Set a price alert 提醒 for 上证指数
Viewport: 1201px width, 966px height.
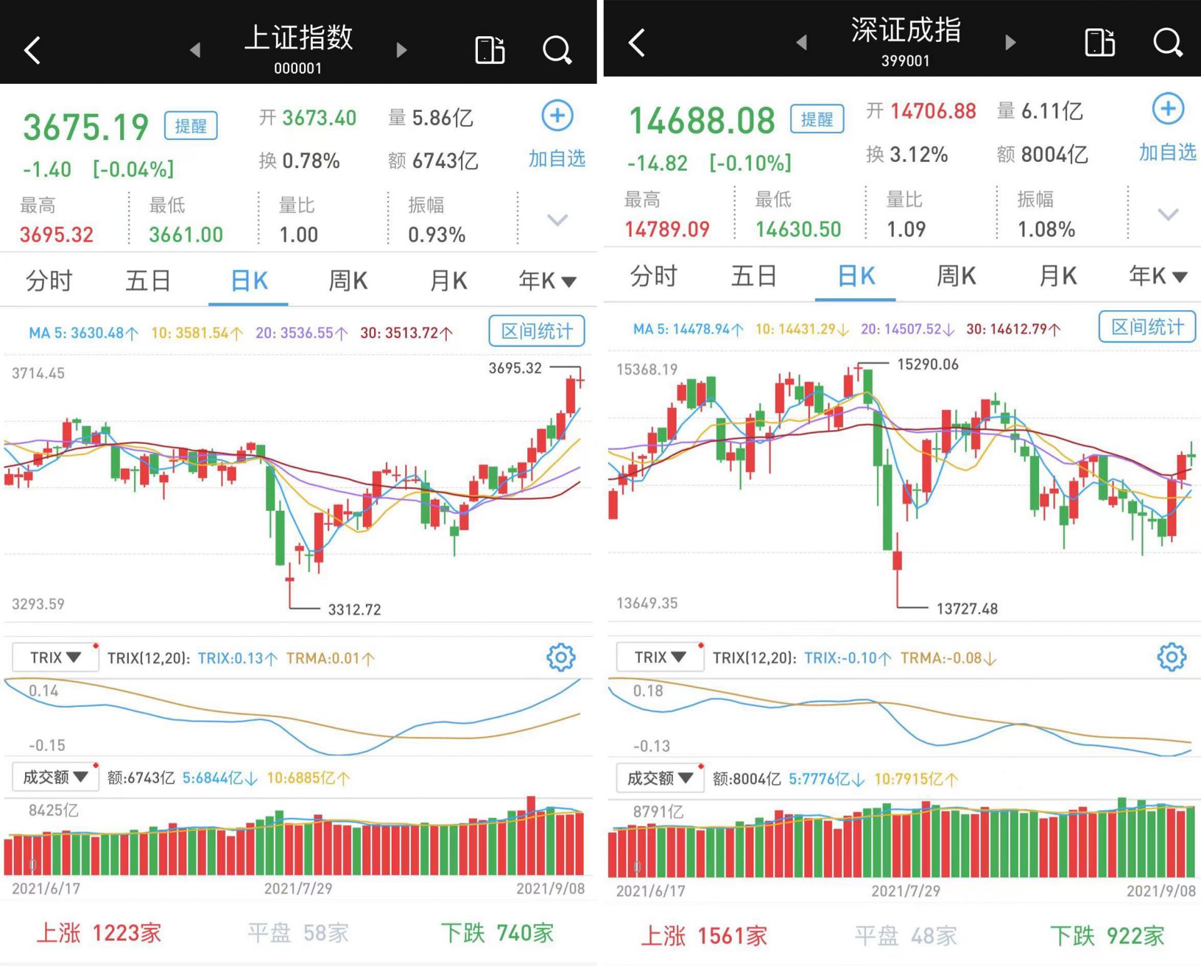(x=191, y=126)
